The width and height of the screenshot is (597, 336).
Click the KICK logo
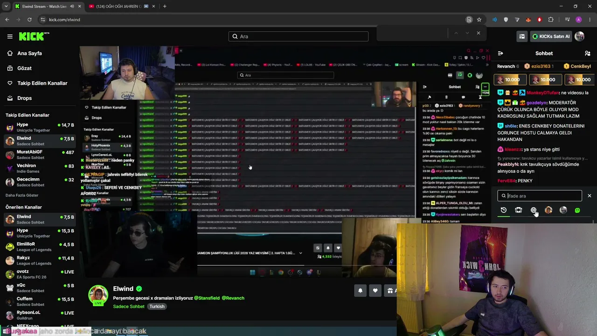tap(34, 36)
